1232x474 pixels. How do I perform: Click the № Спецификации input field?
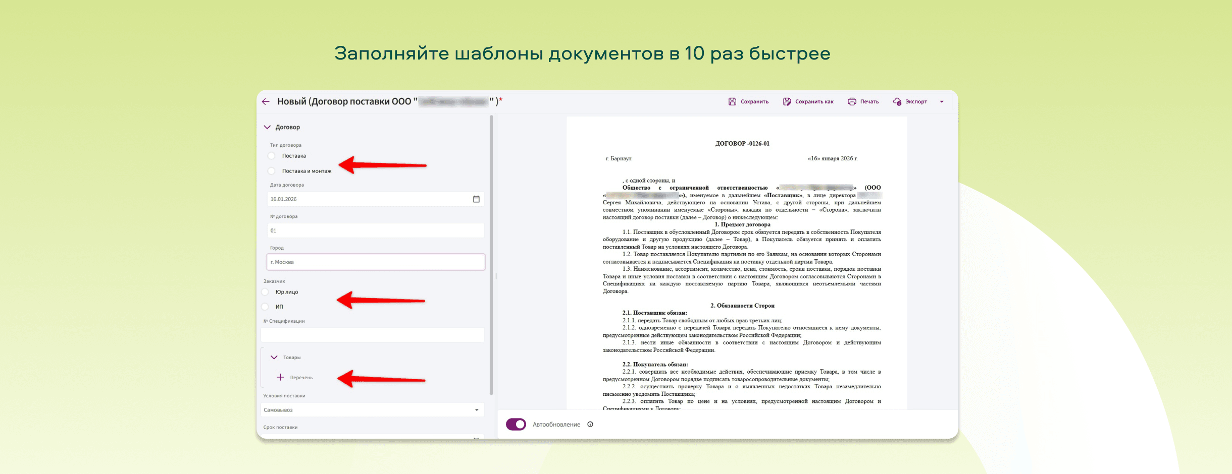(372, 335)
